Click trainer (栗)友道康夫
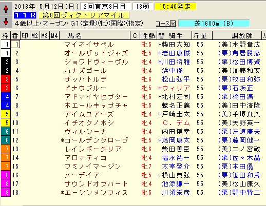Image resolution: width=266 pixels, height=206 pixels. click(239, 132)
